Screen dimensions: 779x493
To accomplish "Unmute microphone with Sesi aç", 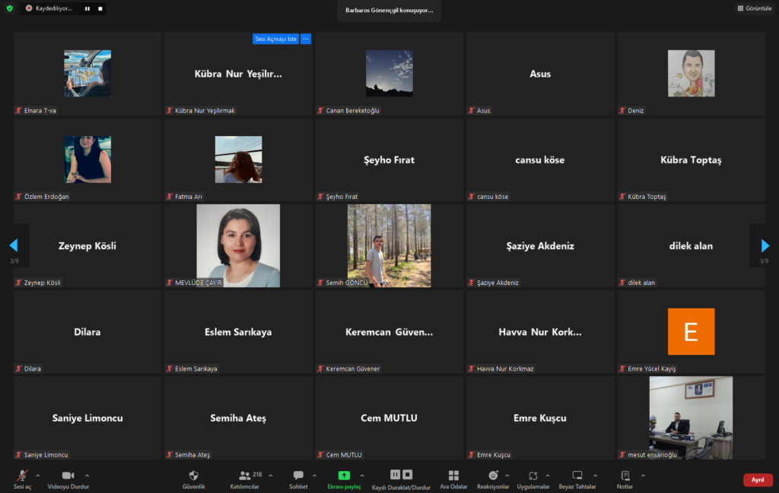I will pyautogui.click(x=22, y=476).
